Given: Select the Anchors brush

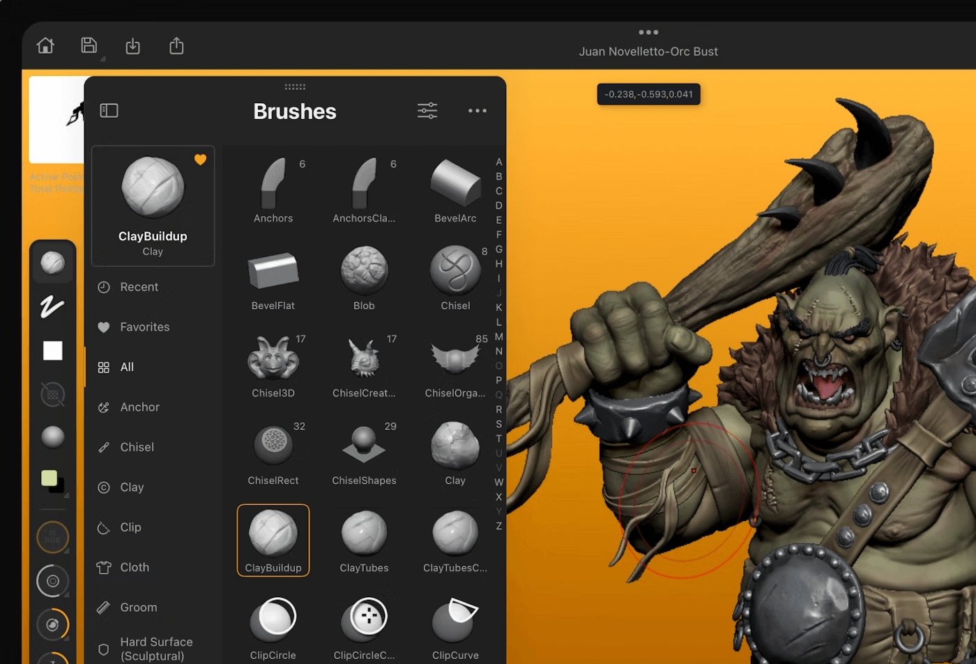Looking at the screenshot, I should point(273,190).
